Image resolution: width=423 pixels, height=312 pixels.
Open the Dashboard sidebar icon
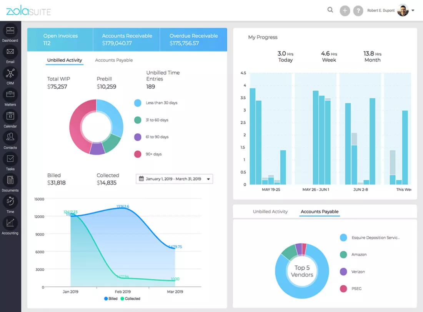[x=10, y=30]
